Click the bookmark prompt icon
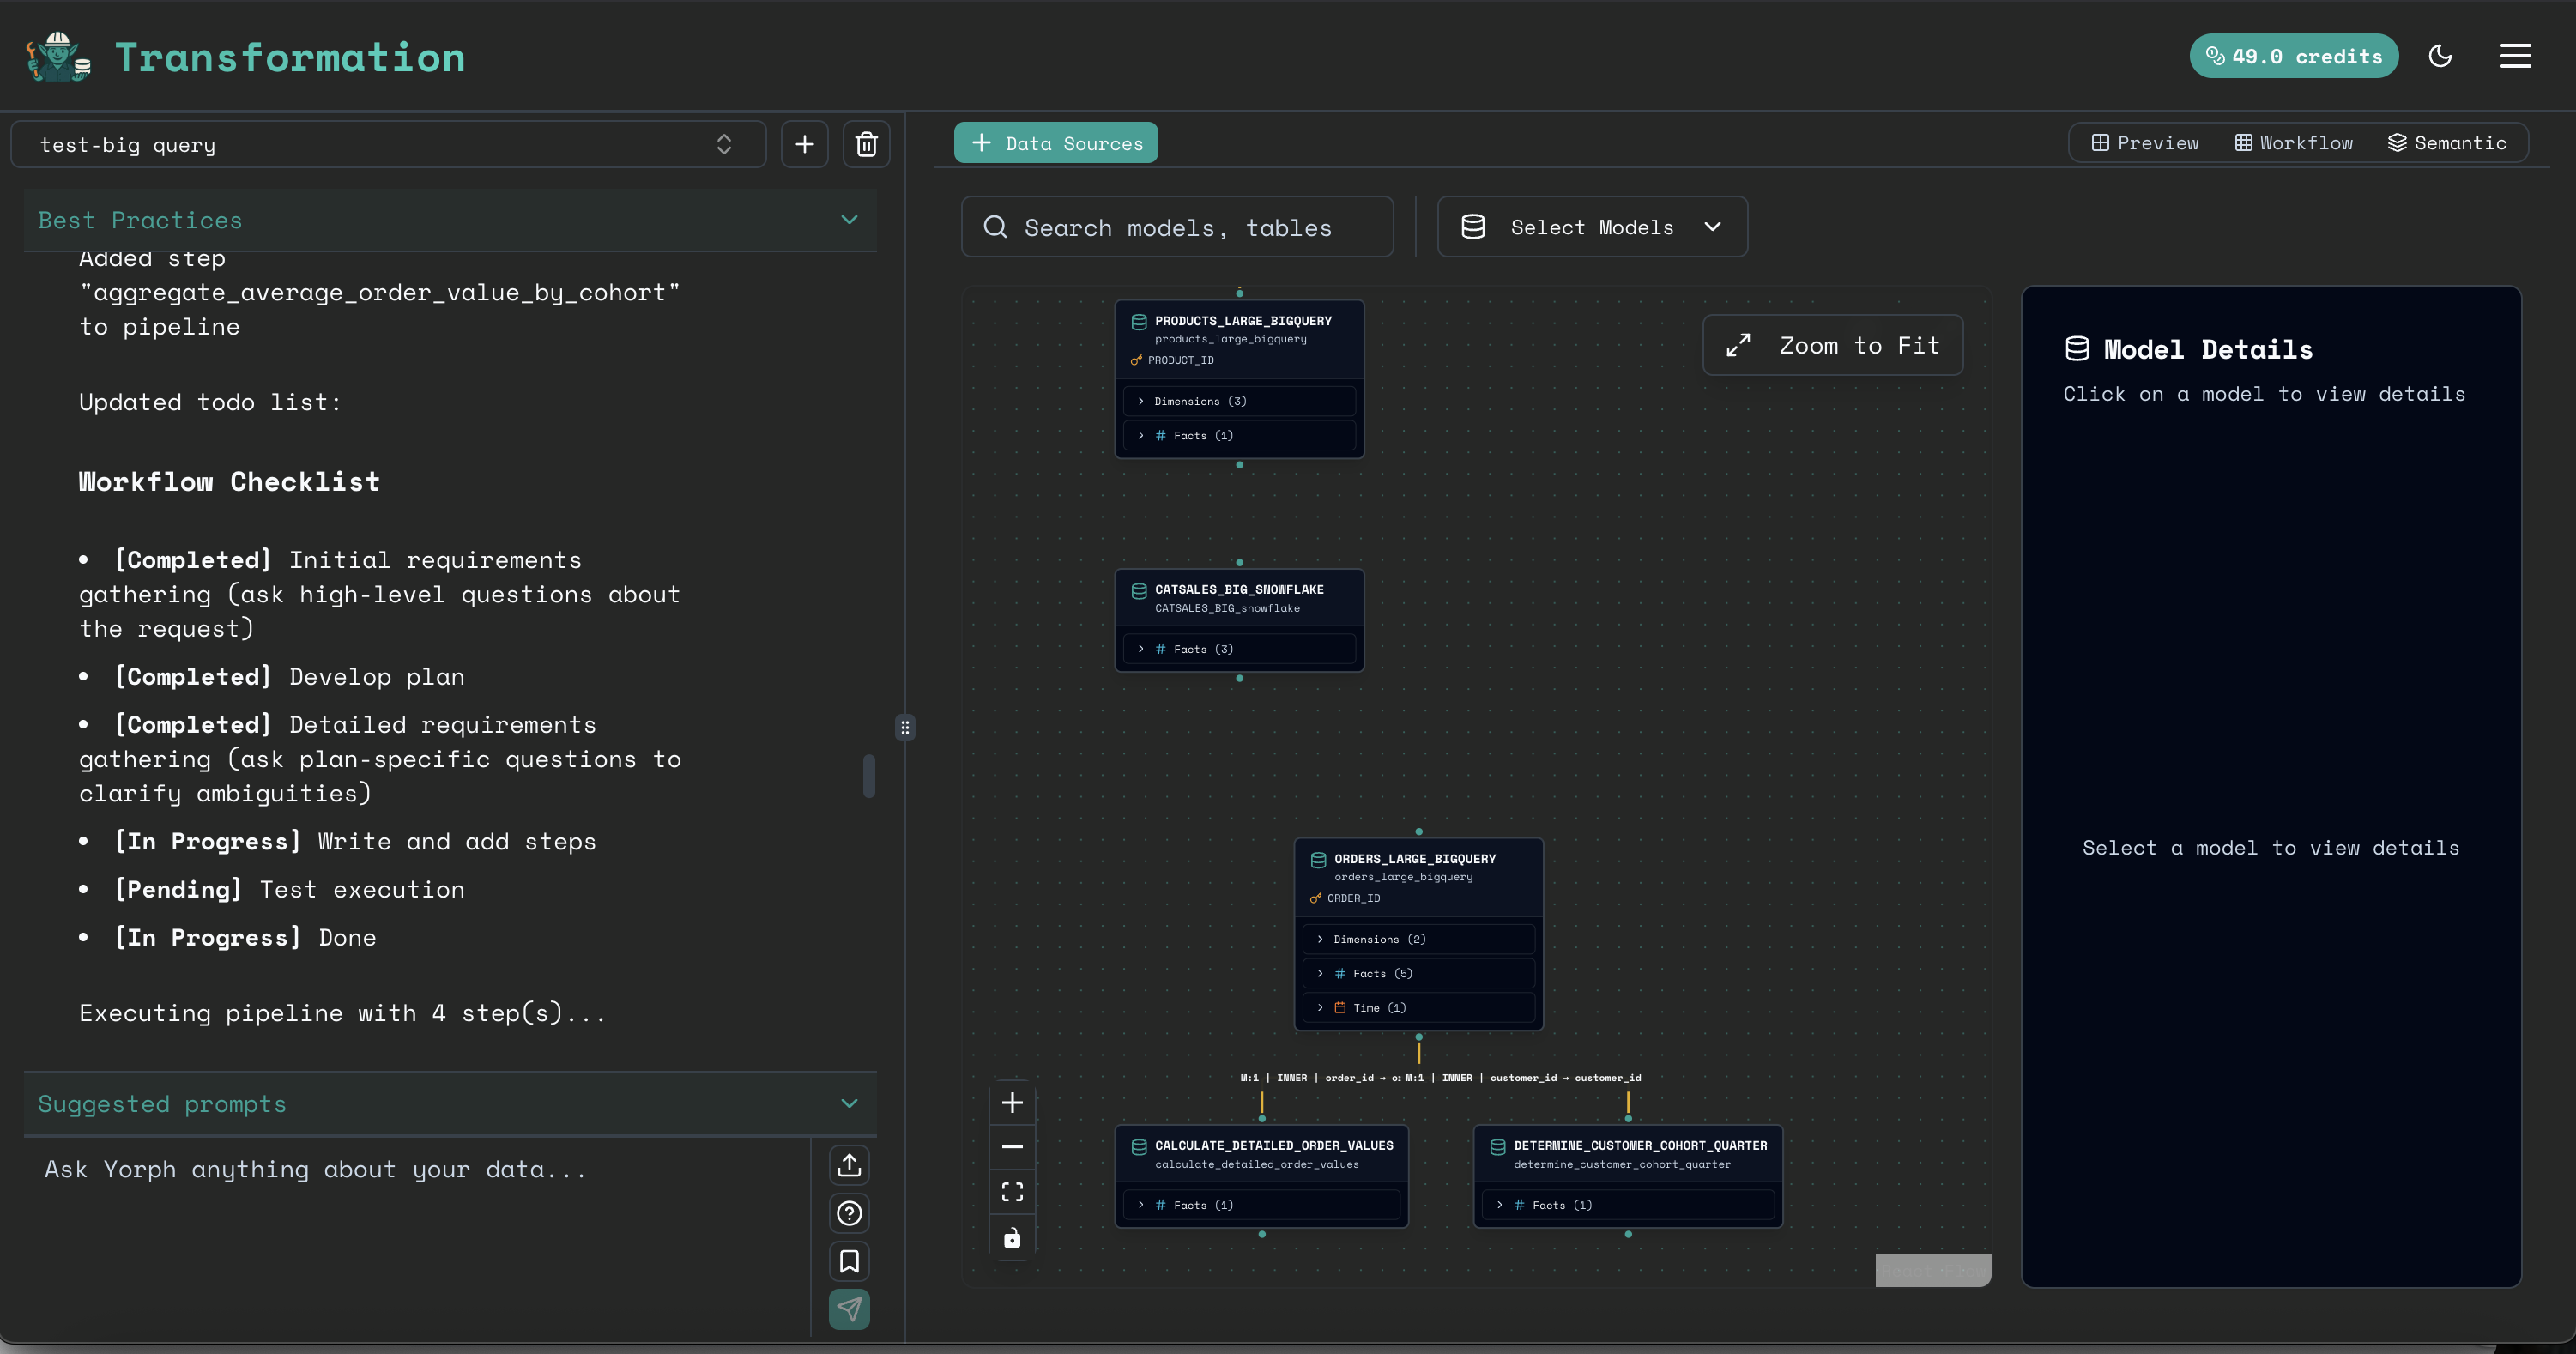This screenshot has height=1354, width=2576. pos(849,1261)
